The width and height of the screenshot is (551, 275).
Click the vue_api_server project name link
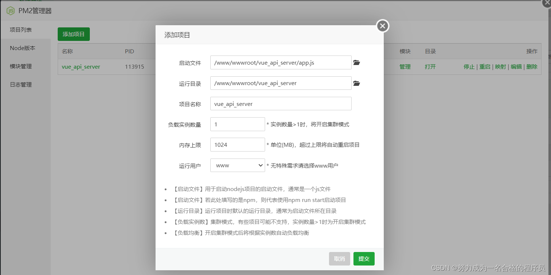pyautogui.click(x=81, y=67)
